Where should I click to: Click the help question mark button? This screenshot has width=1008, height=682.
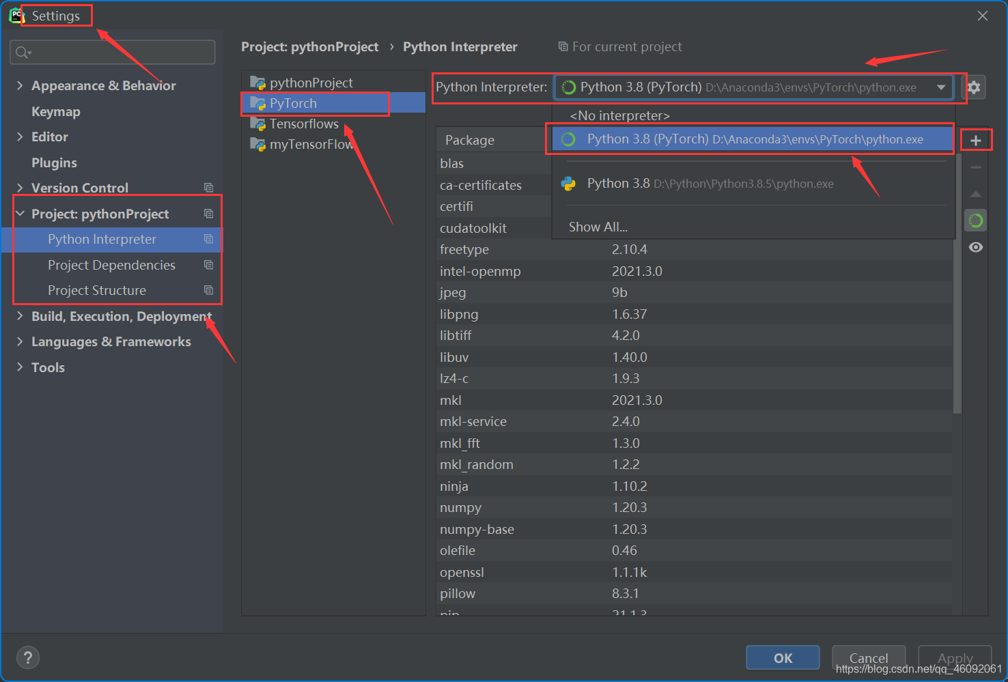(28, 658)
